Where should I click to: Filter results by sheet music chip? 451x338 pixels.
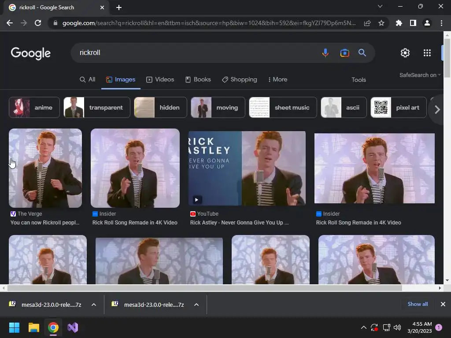click(x=283, y=107)
